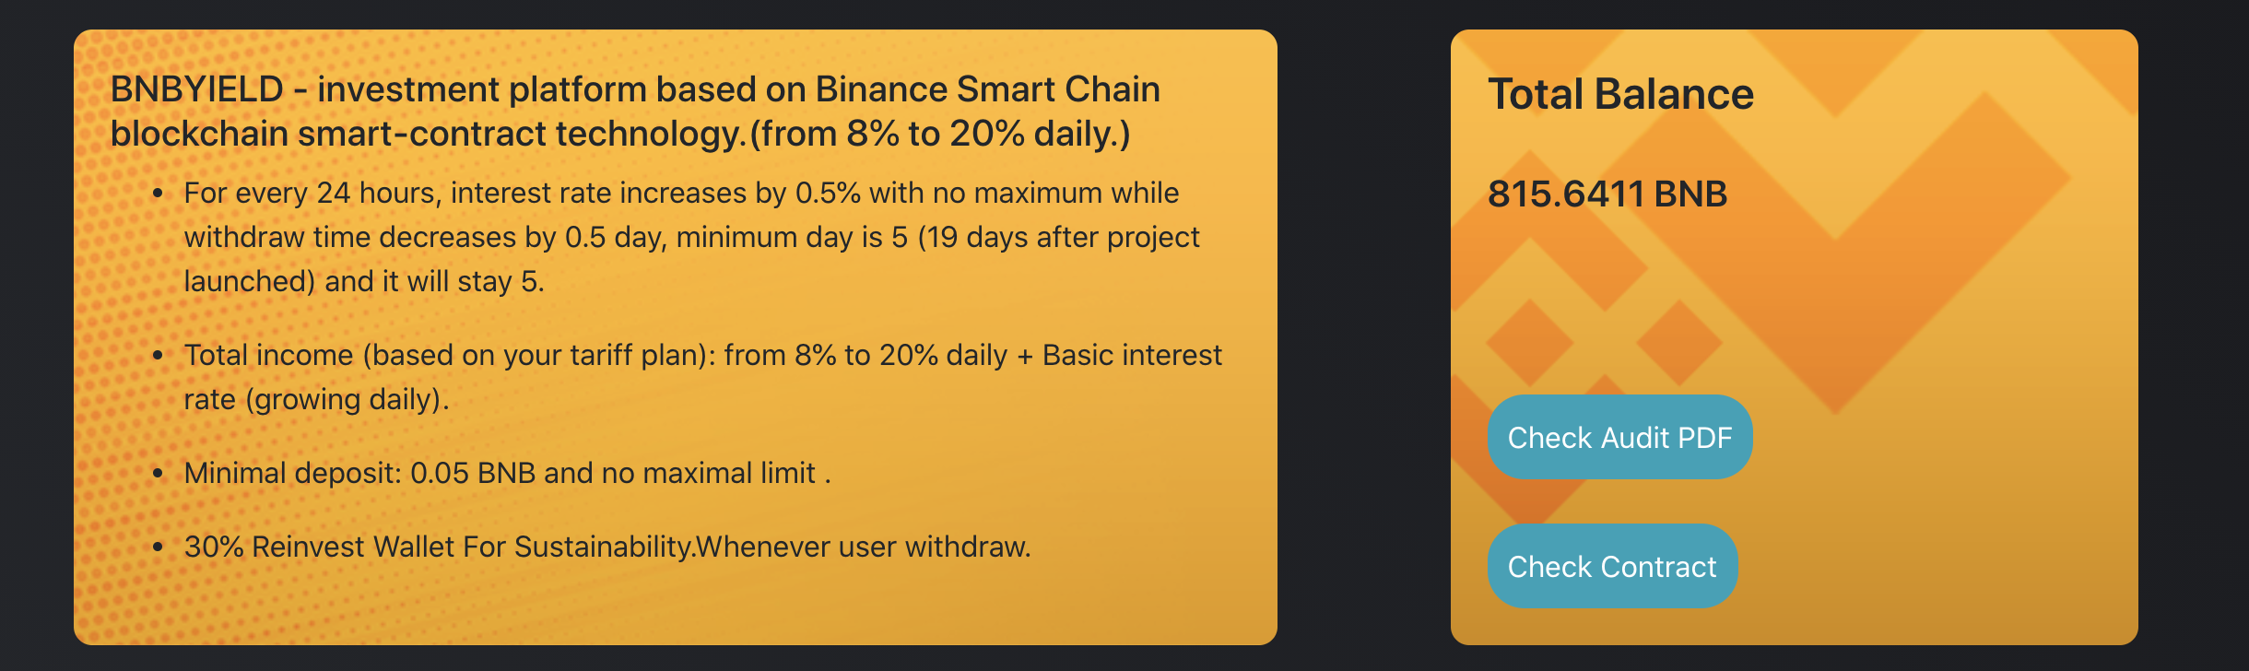Click the bullet dot before "For every 24 hours"
Viewport: 2249px width, 671px height.
159,194
